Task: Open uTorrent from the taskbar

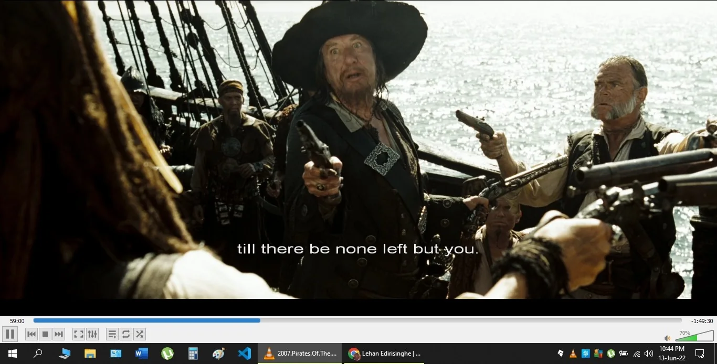Action: point(167,354)
